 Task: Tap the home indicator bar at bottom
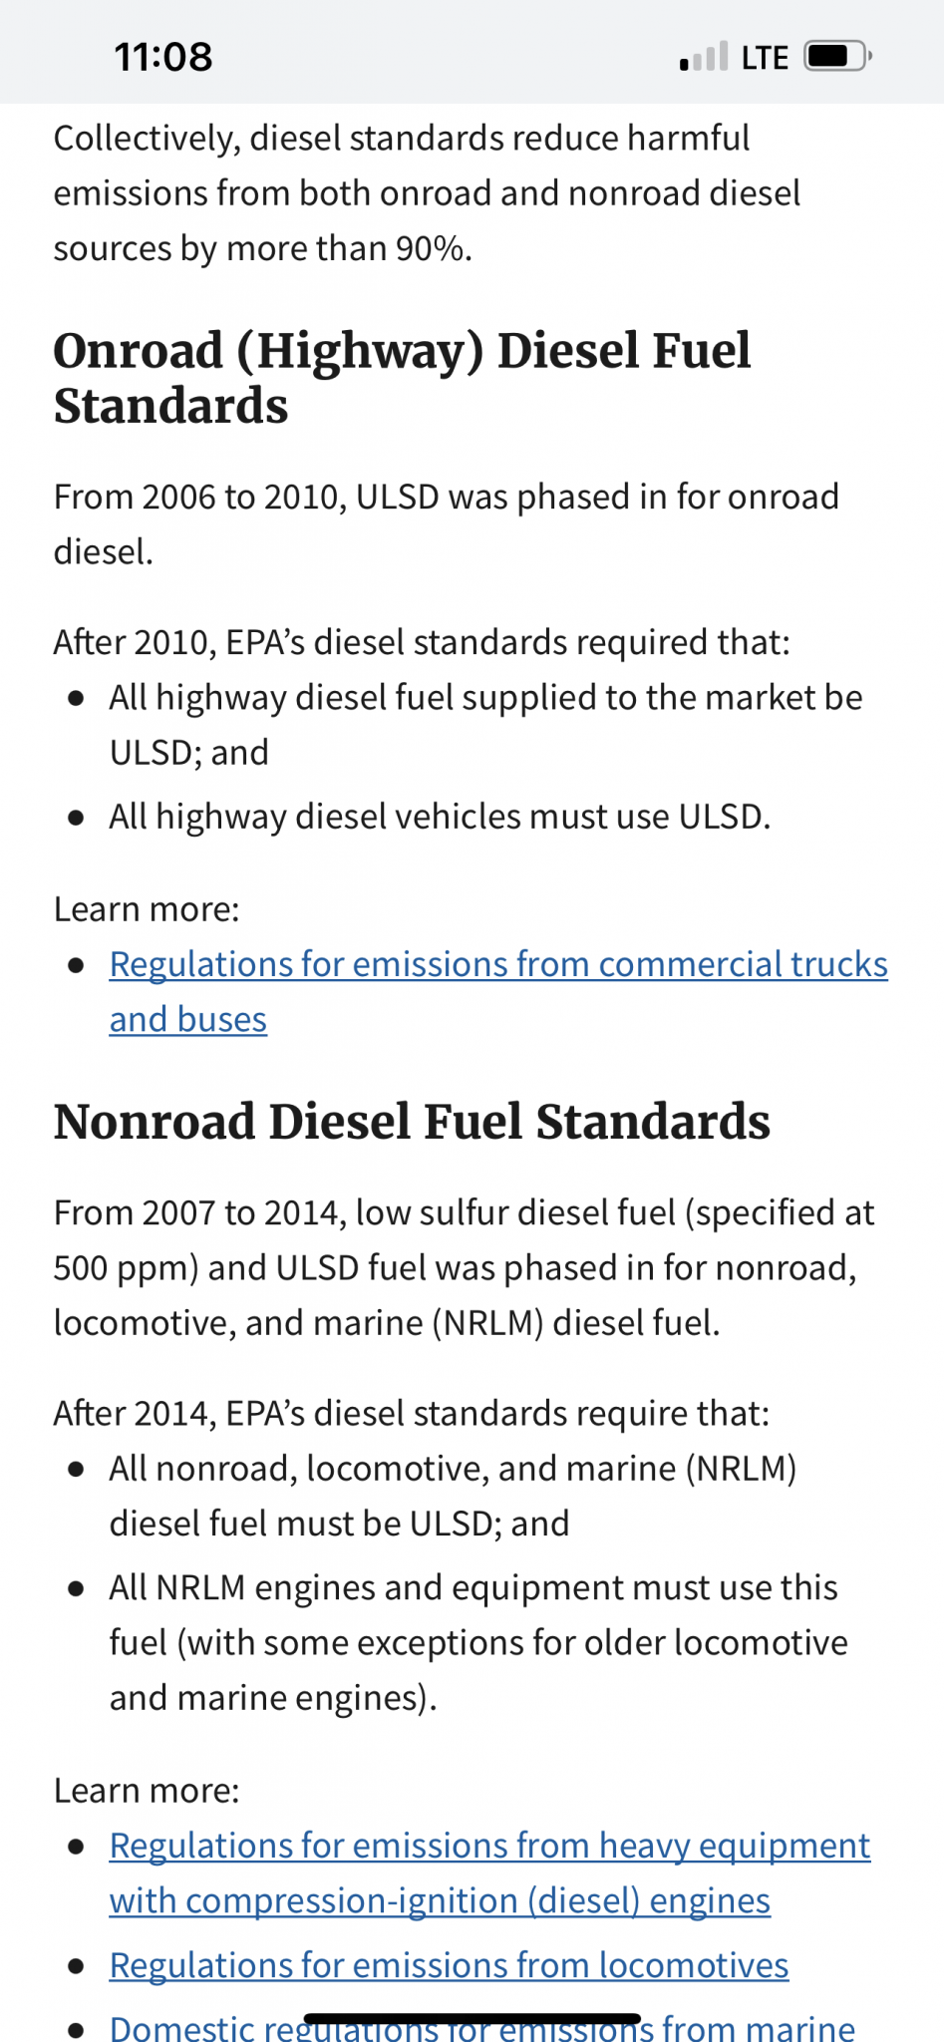pos(472,2018)
